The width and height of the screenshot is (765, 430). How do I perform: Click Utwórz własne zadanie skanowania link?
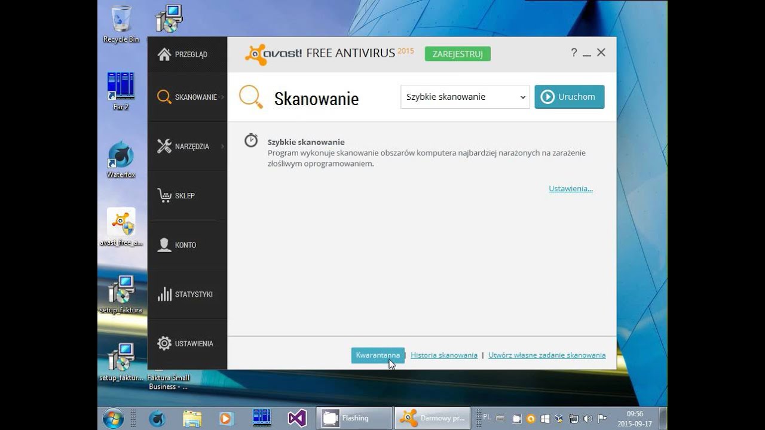547,355
